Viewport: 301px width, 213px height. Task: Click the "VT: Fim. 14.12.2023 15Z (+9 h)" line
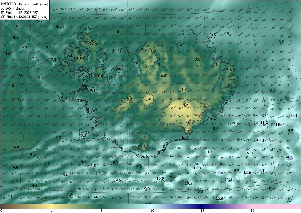click(x=24, y=17)
